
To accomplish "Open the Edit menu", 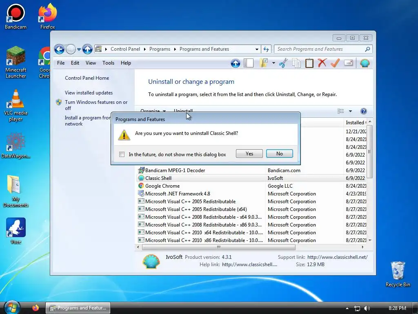I will (75, 63).
